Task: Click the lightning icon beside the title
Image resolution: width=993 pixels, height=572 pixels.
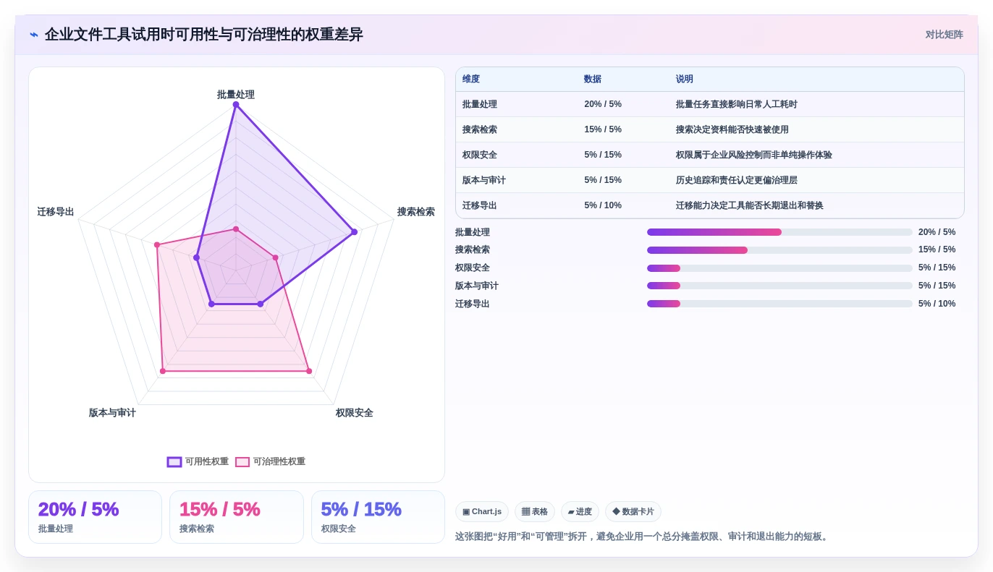Action: (34, 35)
